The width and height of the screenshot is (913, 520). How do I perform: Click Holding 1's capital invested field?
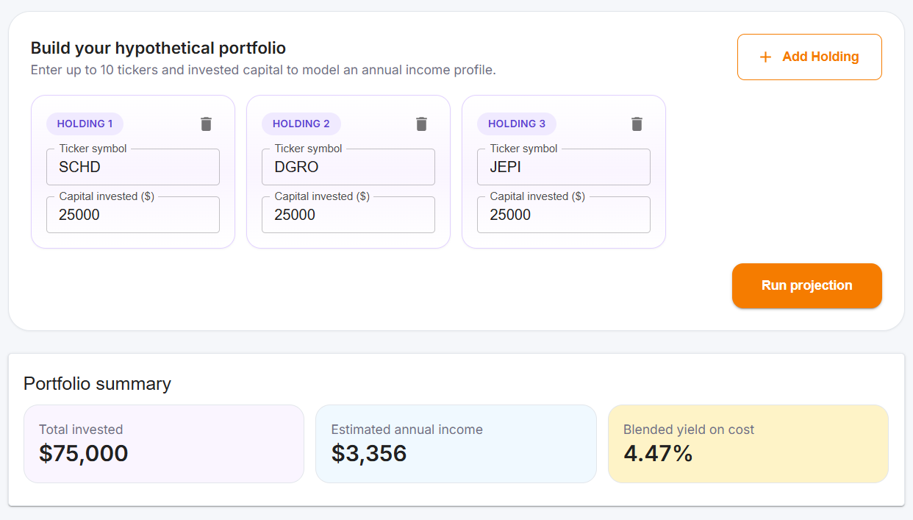pos(132,214)
